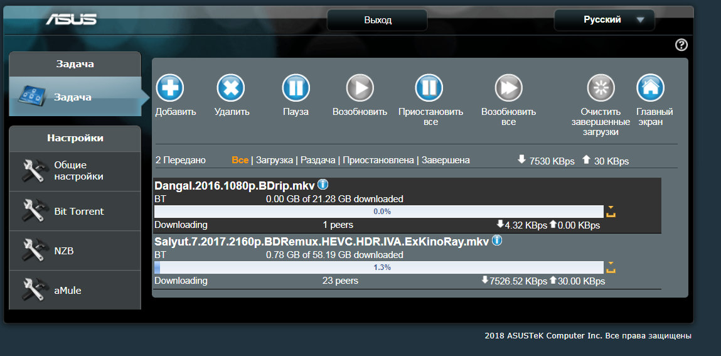Open the Русский language dropdown
The height and width of the screenshot is (356, 721).
tap(604, 20)
